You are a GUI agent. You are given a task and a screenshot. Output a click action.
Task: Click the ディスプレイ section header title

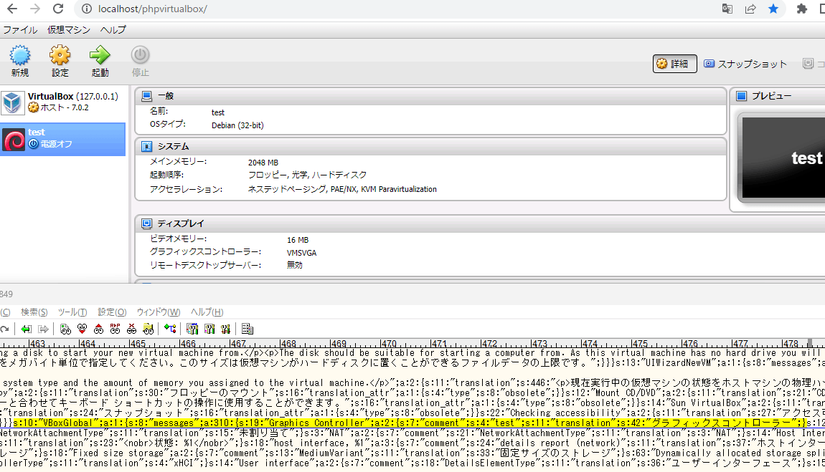pyautogui.click(x=181, y=223)
